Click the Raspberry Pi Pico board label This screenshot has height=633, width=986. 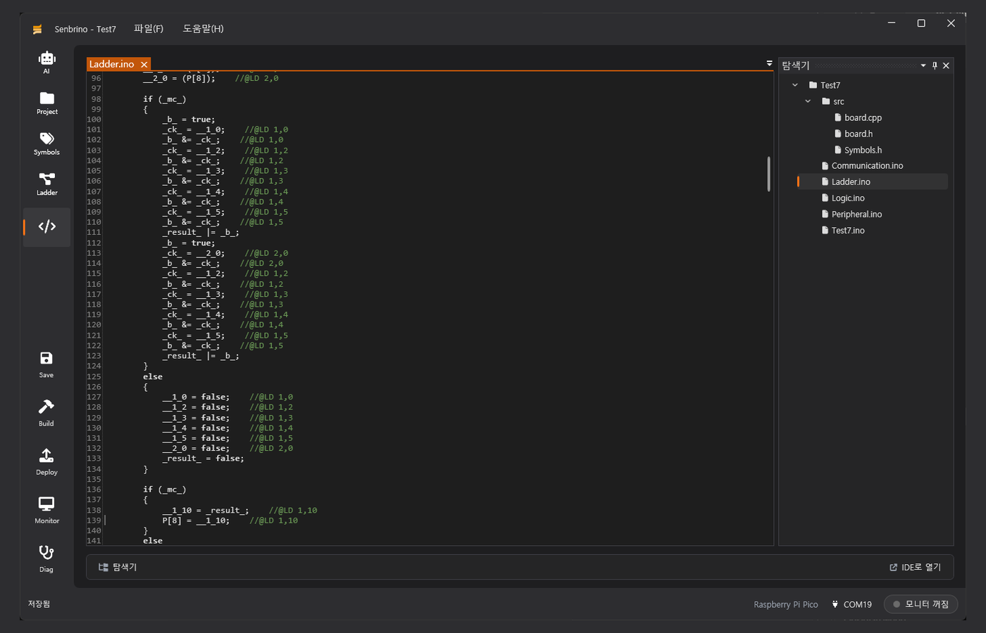(786, 605)
